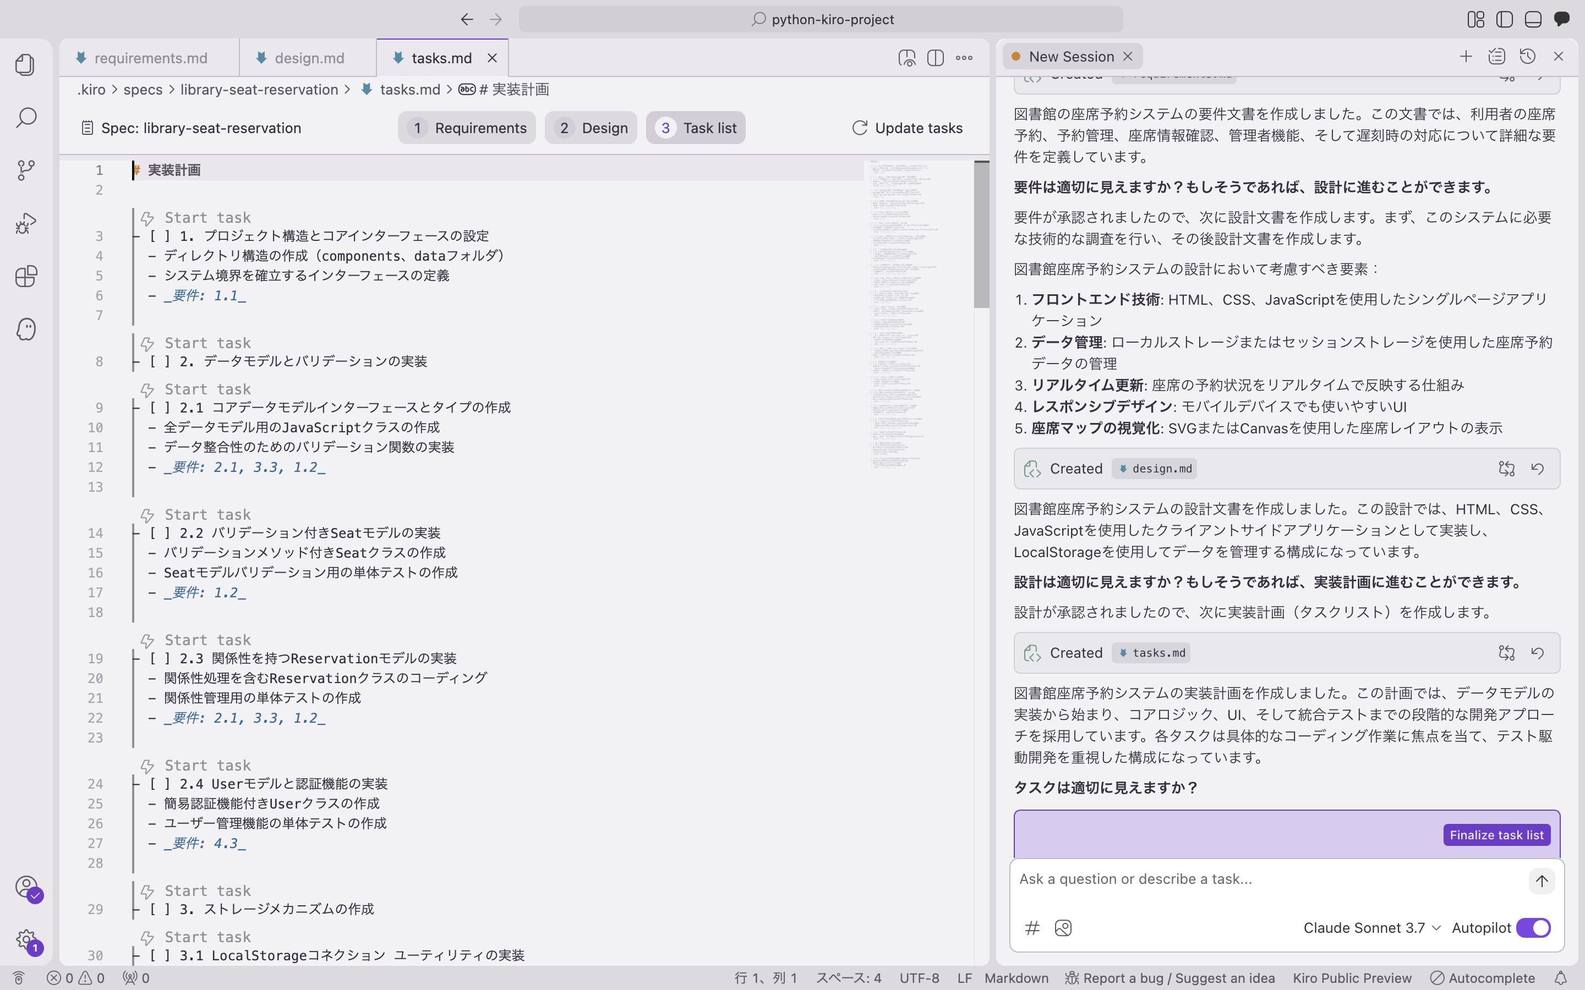This screenshot has height=990, width=1585.
Task: Click Finalize task list button
Action: pos(1496,835)
